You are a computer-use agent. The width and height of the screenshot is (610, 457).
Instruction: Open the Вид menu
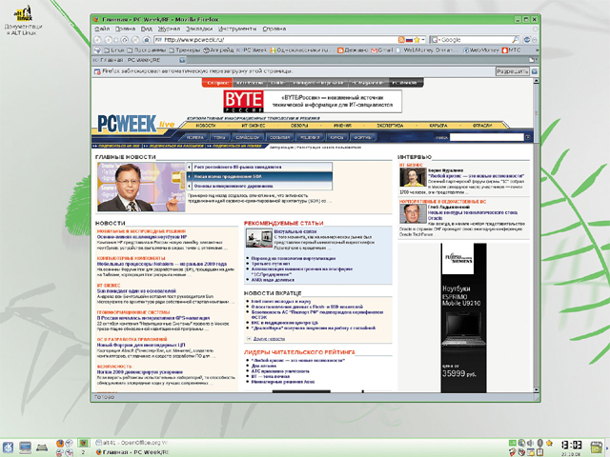[x=146, y=29]
